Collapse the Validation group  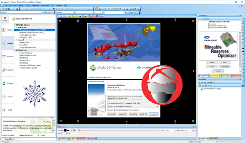click(15, 50)
